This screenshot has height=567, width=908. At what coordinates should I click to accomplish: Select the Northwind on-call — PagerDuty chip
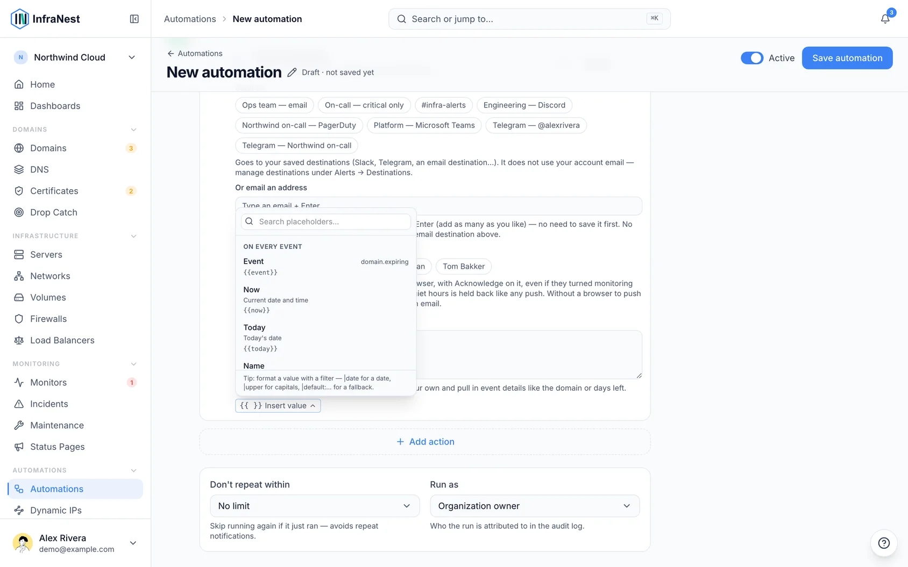(x=299, y=125)
